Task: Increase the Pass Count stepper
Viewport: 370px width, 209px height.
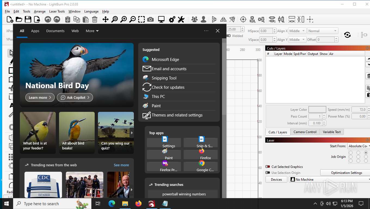Action: [324, 115]
